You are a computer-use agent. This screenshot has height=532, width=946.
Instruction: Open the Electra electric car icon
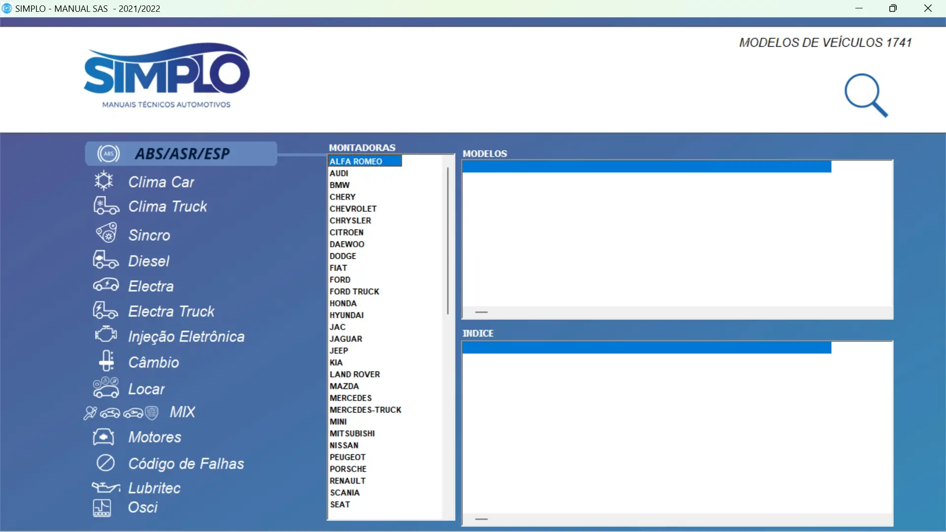pos(105,285)
